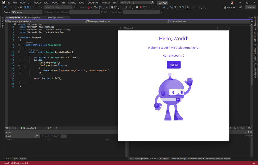Toggle a bookmark with the bookmark icon
The height and width of the screenshot is (165, 258).
coord(188,7)
